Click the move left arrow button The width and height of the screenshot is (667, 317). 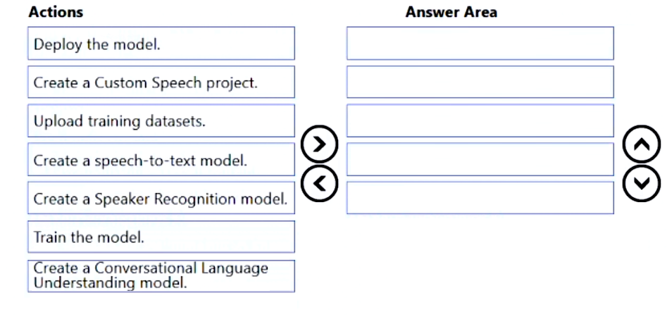click(319, 183)
